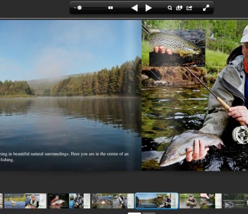Click the inset photo of the spotted brown trout

177,48
